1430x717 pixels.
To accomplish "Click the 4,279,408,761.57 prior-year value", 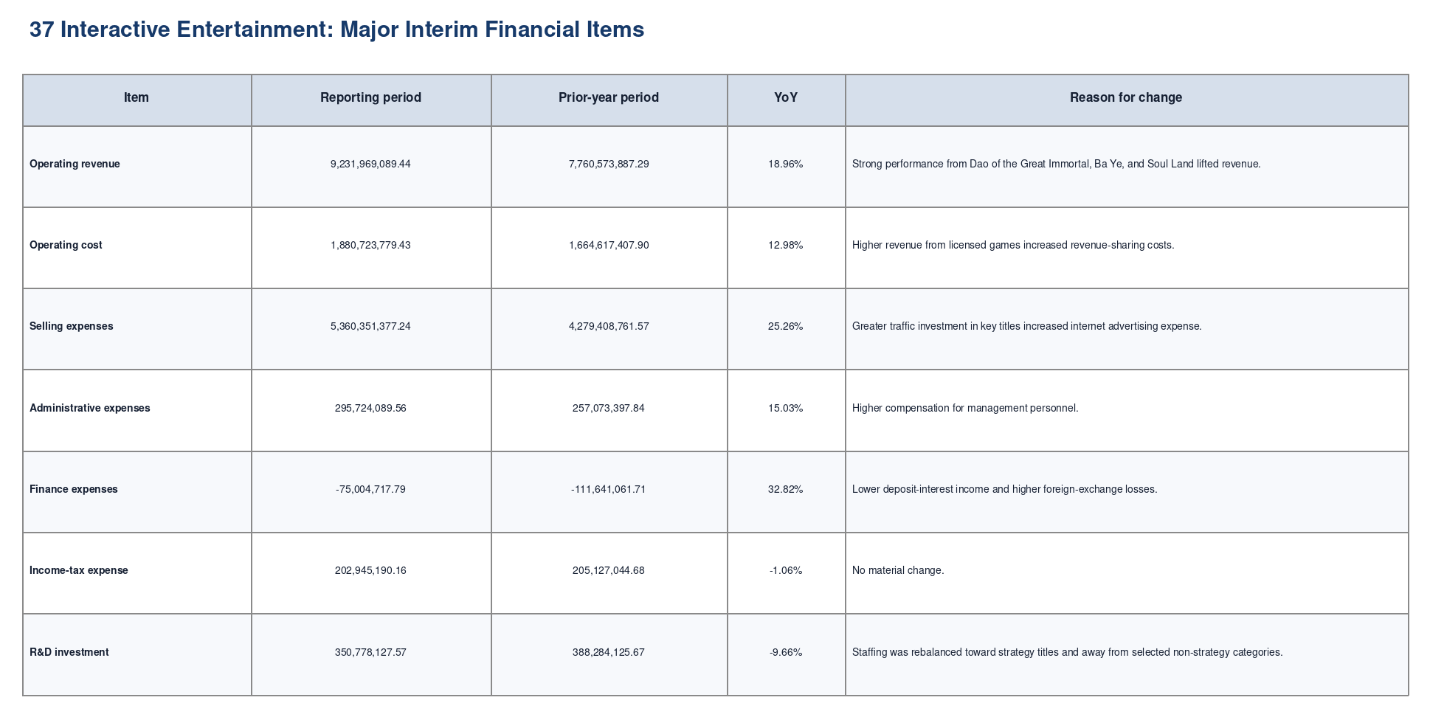I will [609, 326].
